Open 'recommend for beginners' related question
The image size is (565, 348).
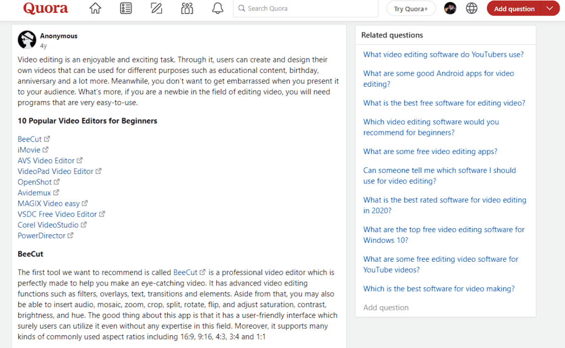[431, 127]
